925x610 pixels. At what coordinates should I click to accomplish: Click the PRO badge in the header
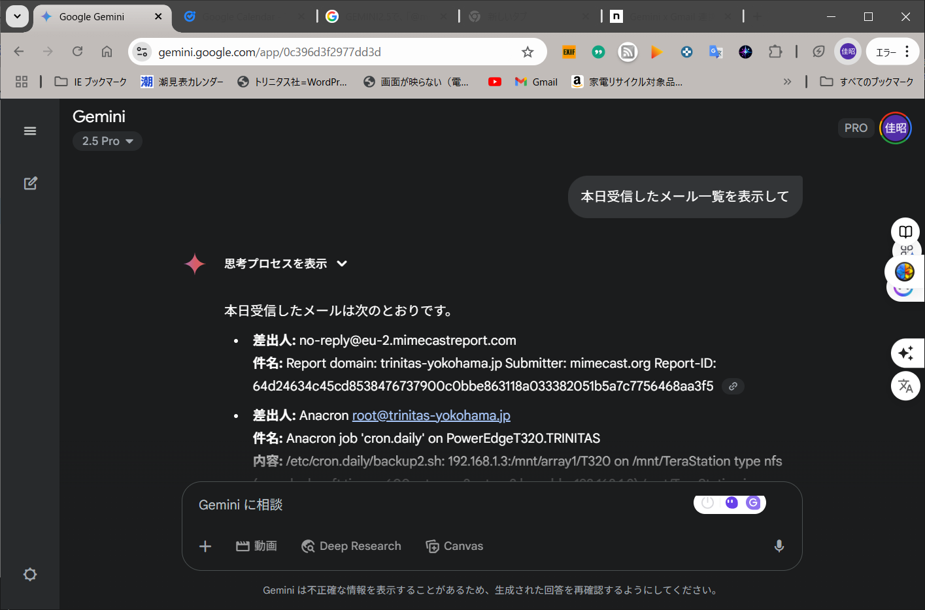tap(856, 128)
